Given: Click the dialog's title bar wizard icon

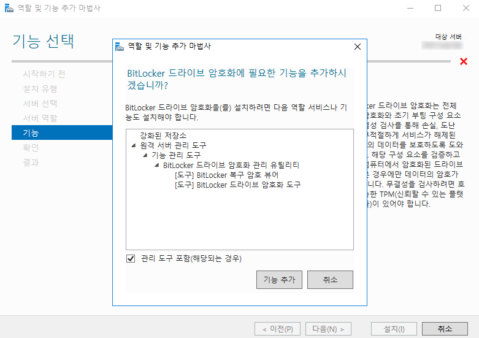Looking at the screenshot, I should coord(120,47).
